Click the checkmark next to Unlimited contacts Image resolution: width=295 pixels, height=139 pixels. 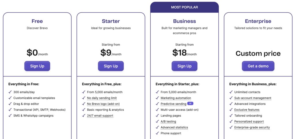[x=231, y=92]
